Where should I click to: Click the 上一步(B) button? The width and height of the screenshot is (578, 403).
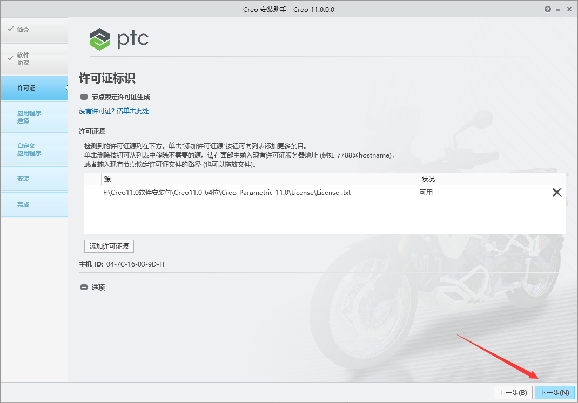tap(514, 392)
